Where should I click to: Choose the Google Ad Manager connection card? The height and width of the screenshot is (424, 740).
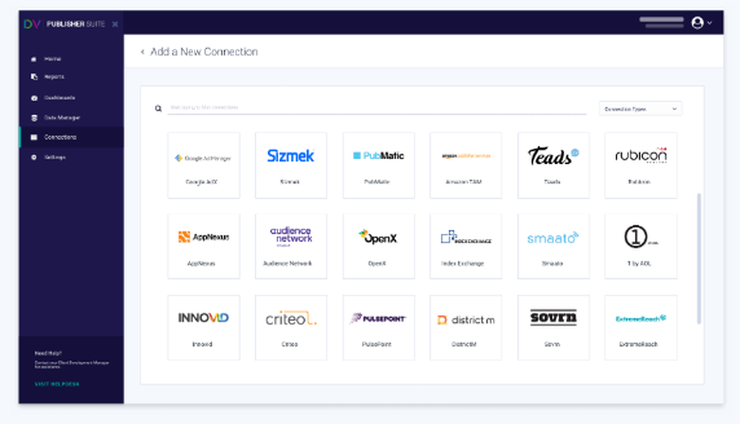(203, 165)
